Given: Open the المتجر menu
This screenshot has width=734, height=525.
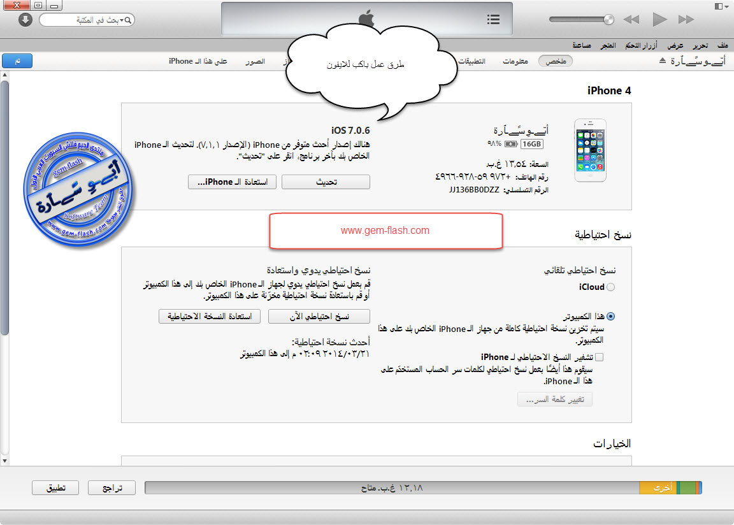Looking at the screenshot, I should [608, 45].
